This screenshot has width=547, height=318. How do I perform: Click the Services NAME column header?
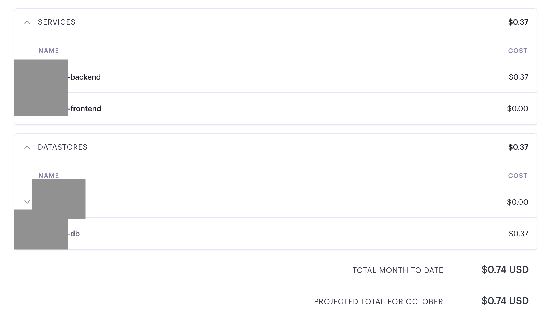(x=49, y=51)
